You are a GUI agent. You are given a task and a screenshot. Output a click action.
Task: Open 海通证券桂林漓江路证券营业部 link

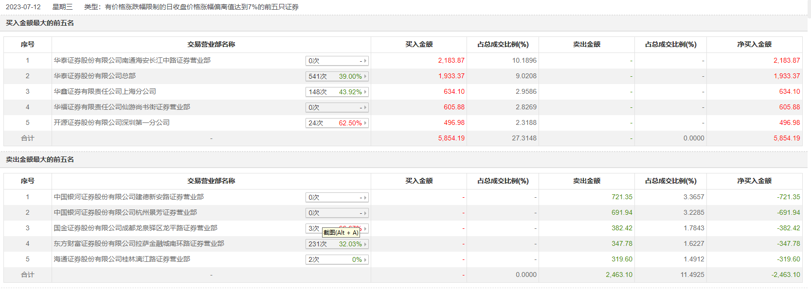coord(122,259)
